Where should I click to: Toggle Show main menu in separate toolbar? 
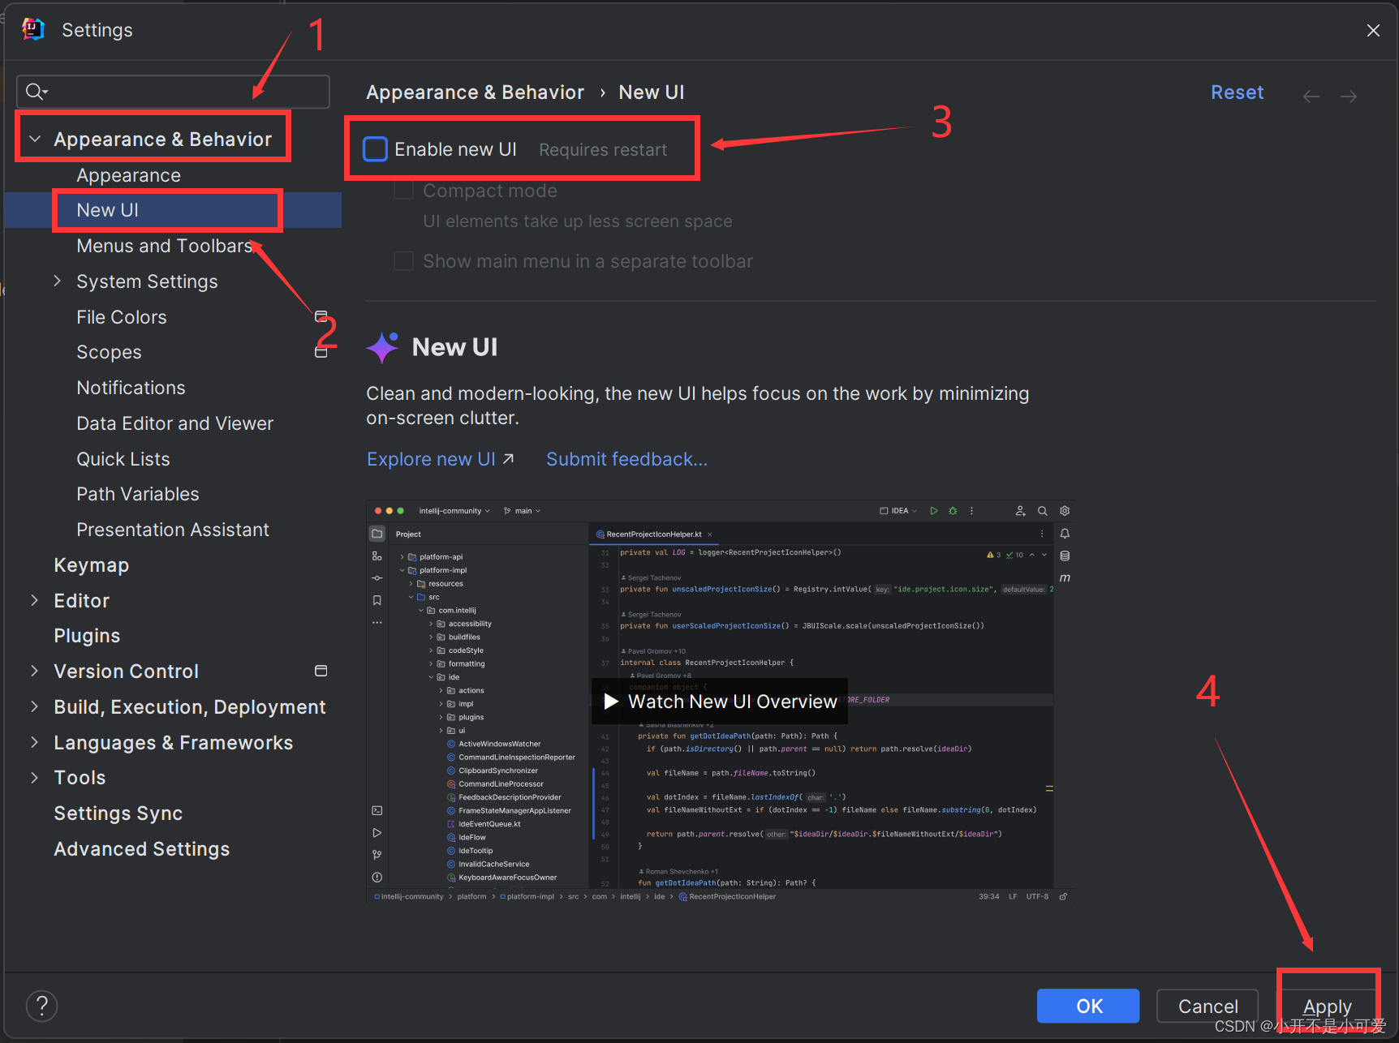[x=403, y=261]
